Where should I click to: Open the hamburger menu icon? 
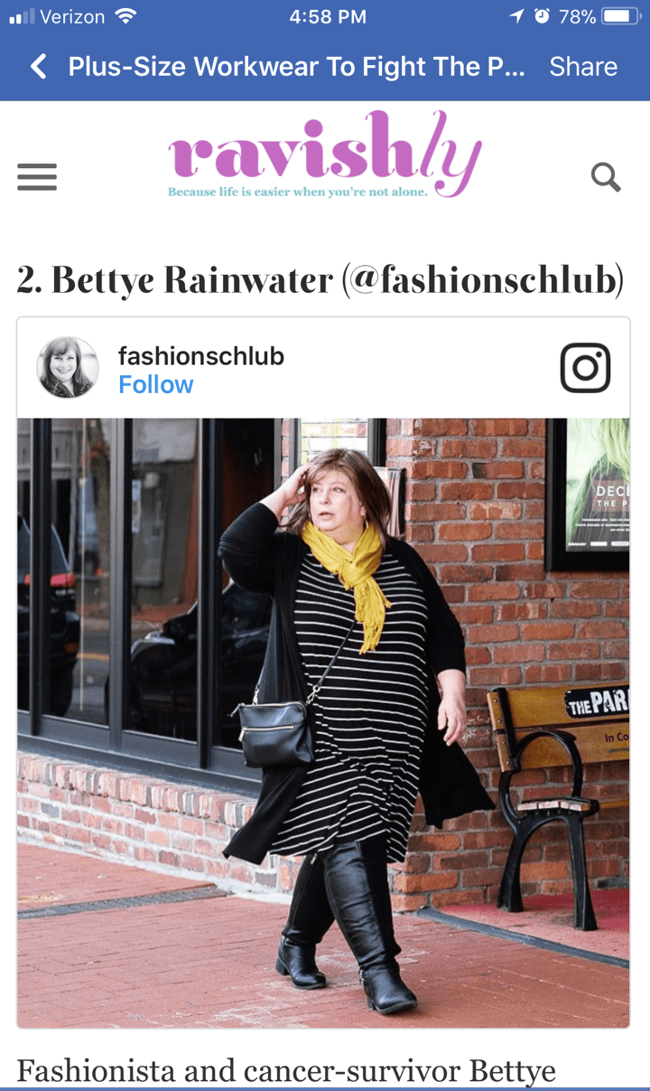37,177
